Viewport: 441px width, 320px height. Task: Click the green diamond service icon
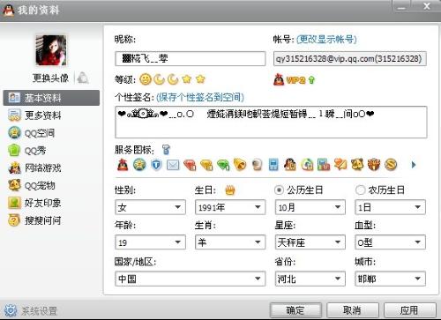(x=223, y=165)
